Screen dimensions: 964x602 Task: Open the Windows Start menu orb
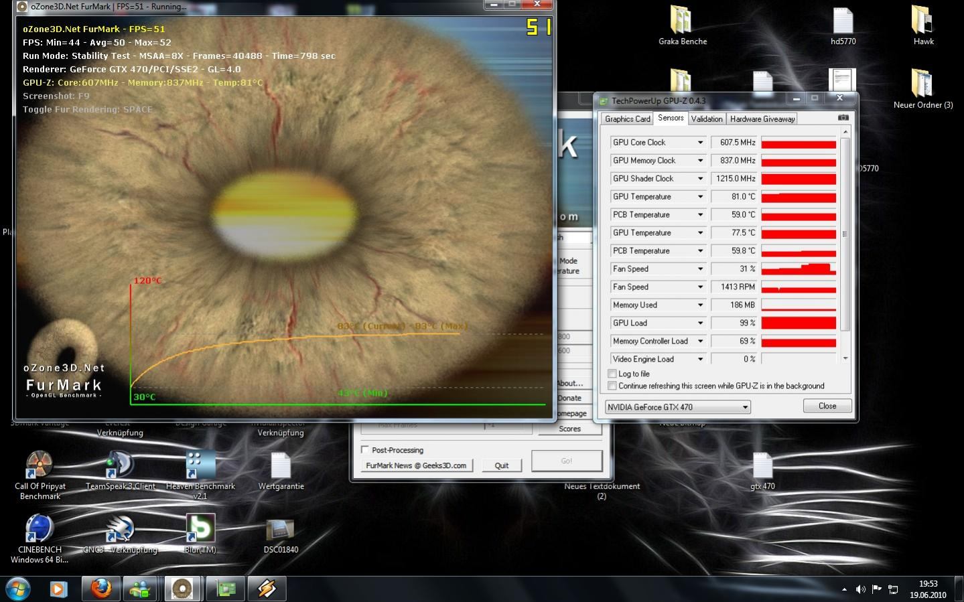[18, 589]
